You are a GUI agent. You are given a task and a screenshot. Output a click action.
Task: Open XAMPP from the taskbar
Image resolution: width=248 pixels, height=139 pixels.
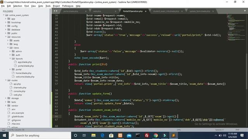point(120,136)
